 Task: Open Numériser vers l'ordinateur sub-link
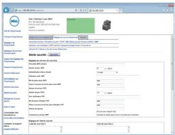[38, 46]
